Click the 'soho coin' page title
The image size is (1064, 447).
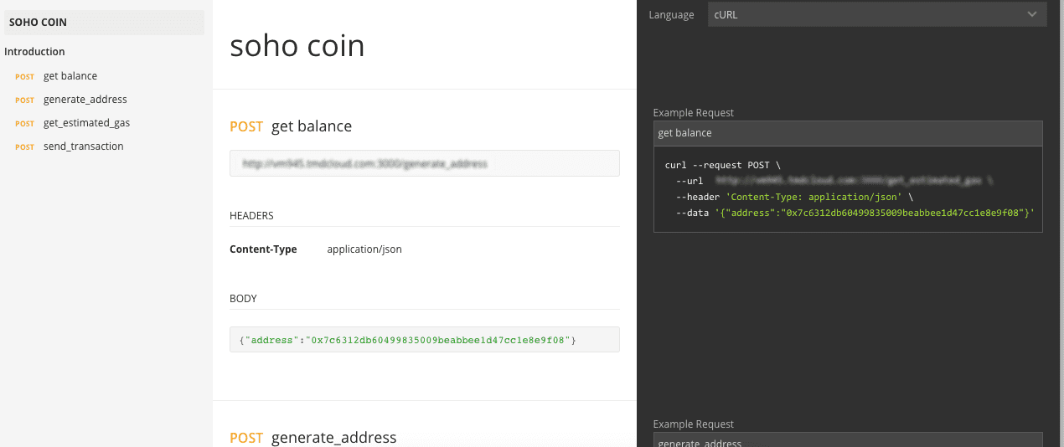(297, 46)
